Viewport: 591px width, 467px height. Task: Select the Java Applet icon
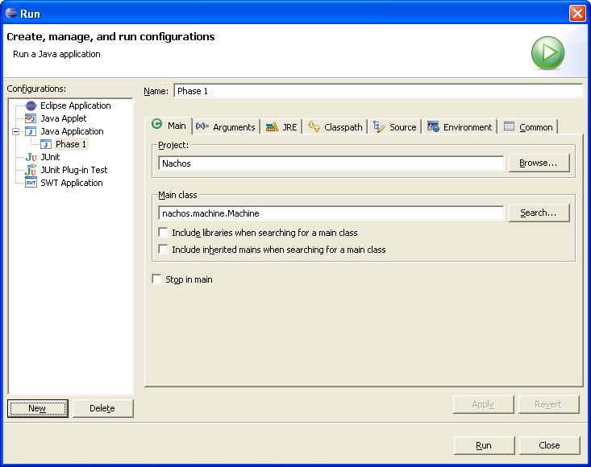pyautogui.click(x=31, y=118)
